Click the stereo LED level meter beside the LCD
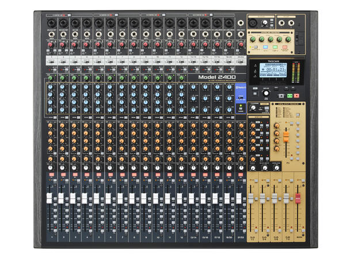Image resolution: width=351 pixels, height=259 pixels. point(296,72)
